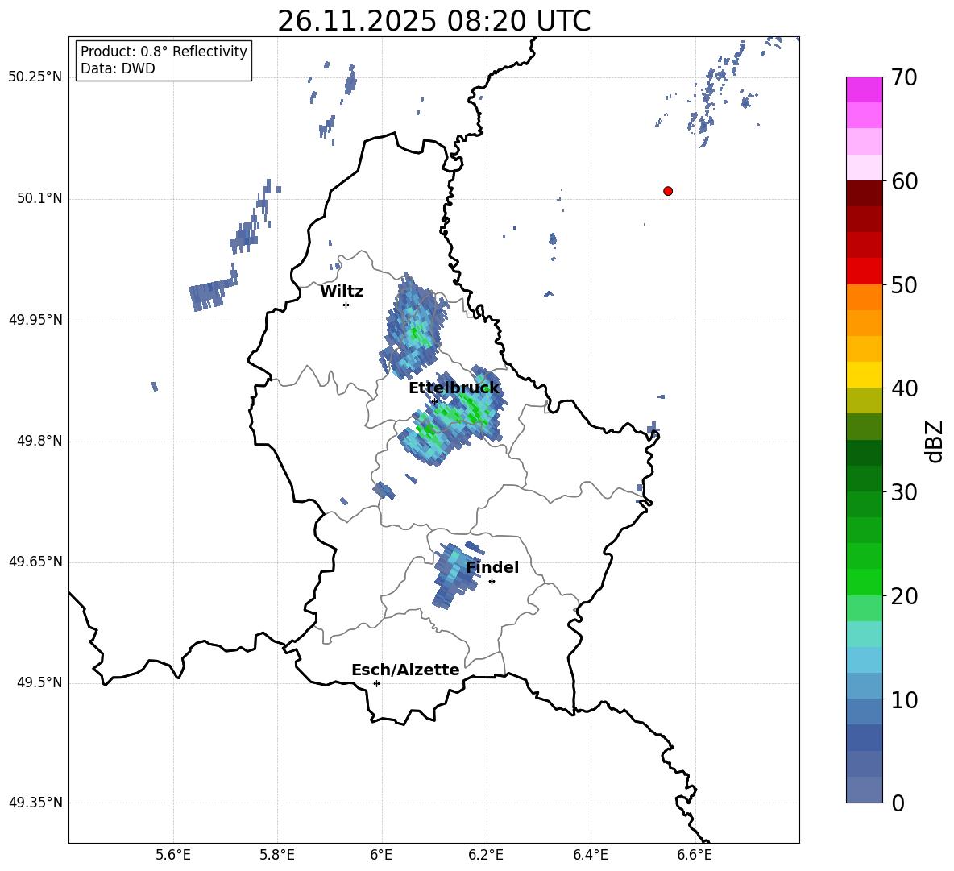
Task: Click the Wiltz city label
Action: [342, 292]
